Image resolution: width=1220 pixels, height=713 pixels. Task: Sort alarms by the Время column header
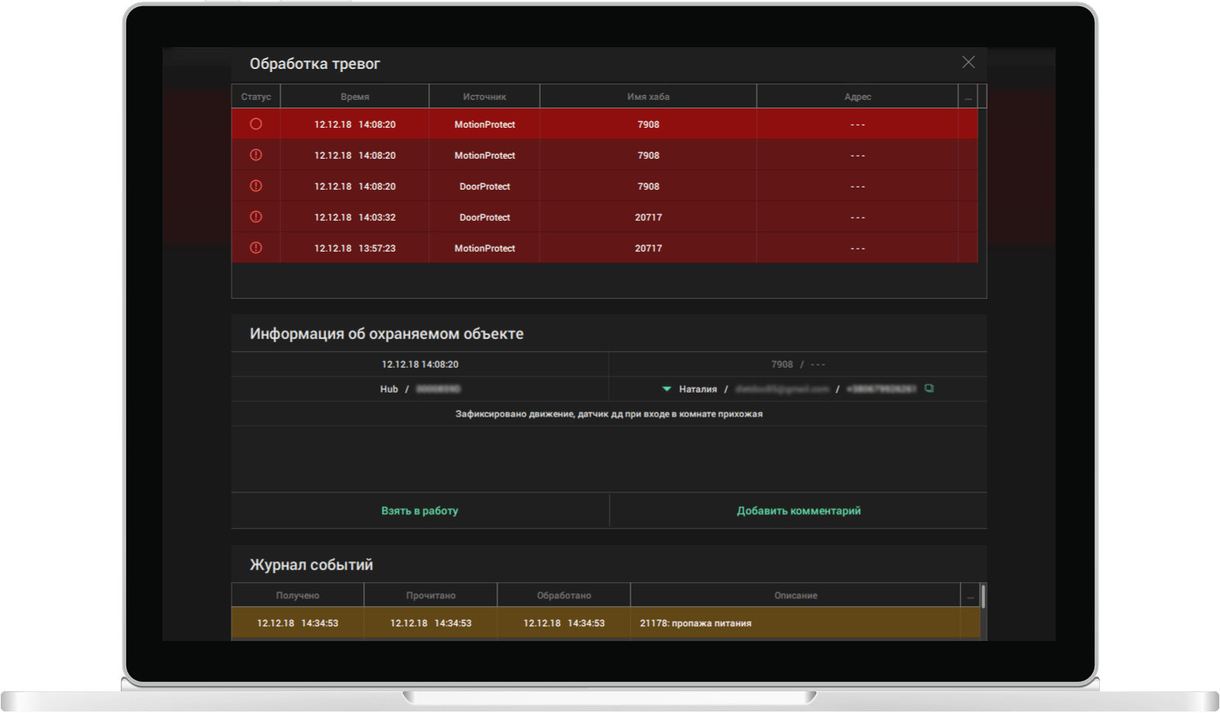pyautogui.click(x=355, y=97)
